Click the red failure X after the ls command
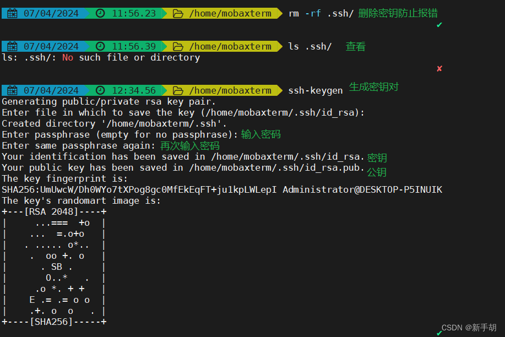 (x=439, y=68)
